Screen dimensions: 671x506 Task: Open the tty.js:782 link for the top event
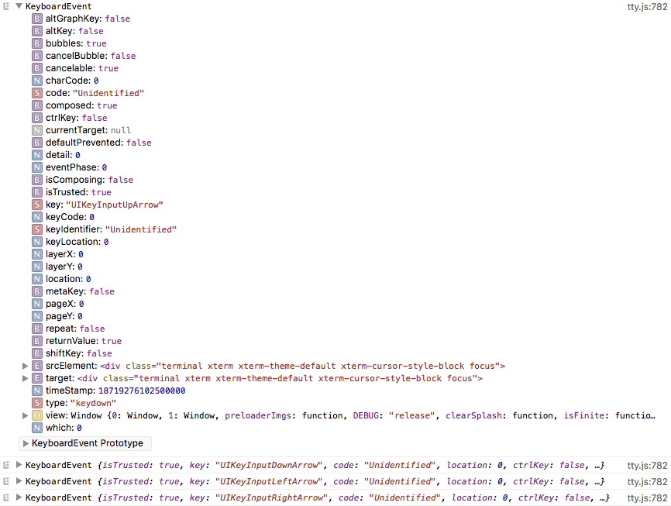pyautogui.click(x=649, y=6)
